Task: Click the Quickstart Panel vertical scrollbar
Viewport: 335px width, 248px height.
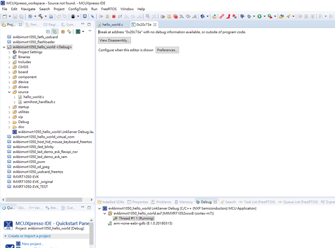Action: point(92,233)
